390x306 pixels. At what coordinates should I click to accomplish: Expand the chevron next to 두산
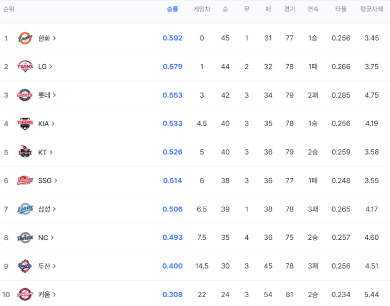54,266
